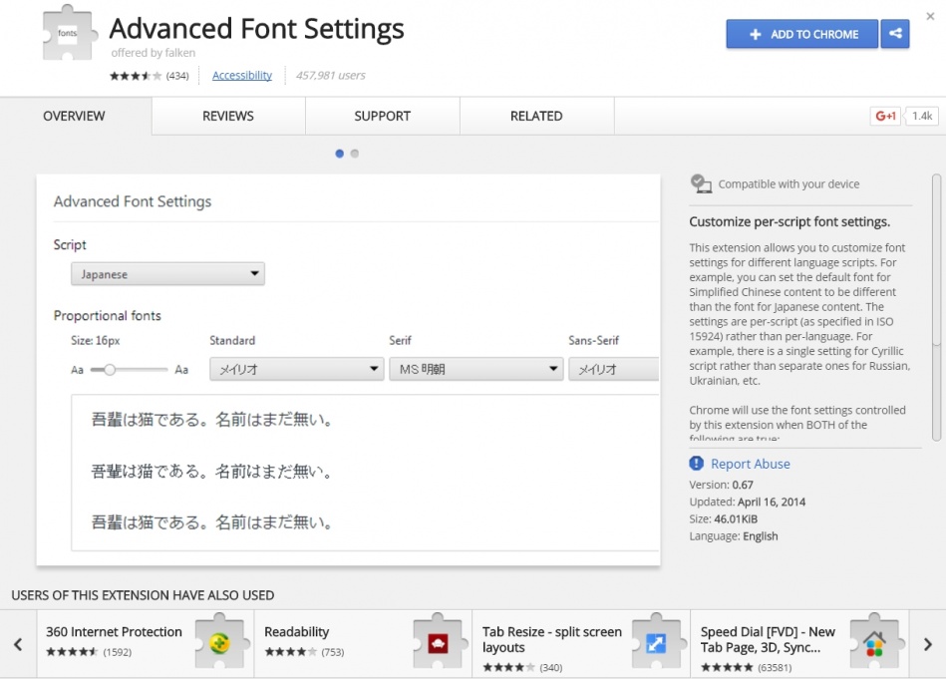This screenshot has width=946, height=679.
Task: Open the Support tab
Action: click(x=382, y=116)
